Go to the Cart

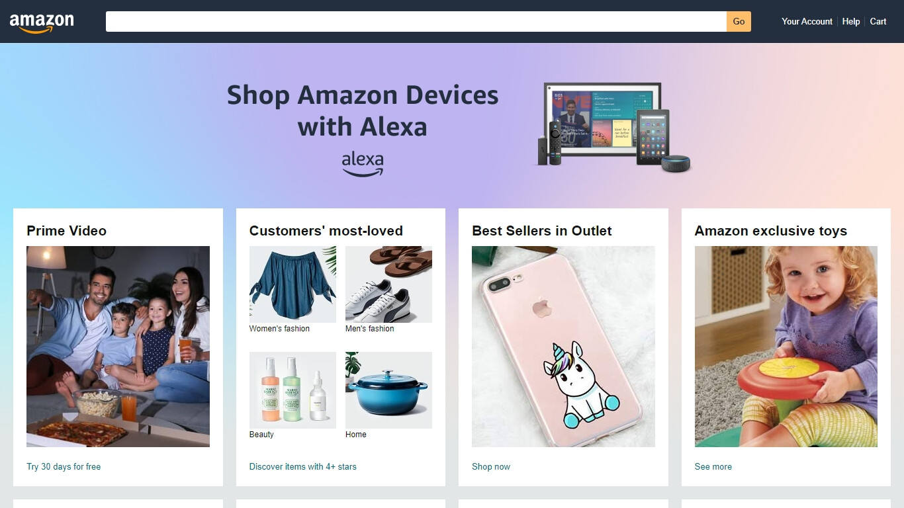coord(878,21)
